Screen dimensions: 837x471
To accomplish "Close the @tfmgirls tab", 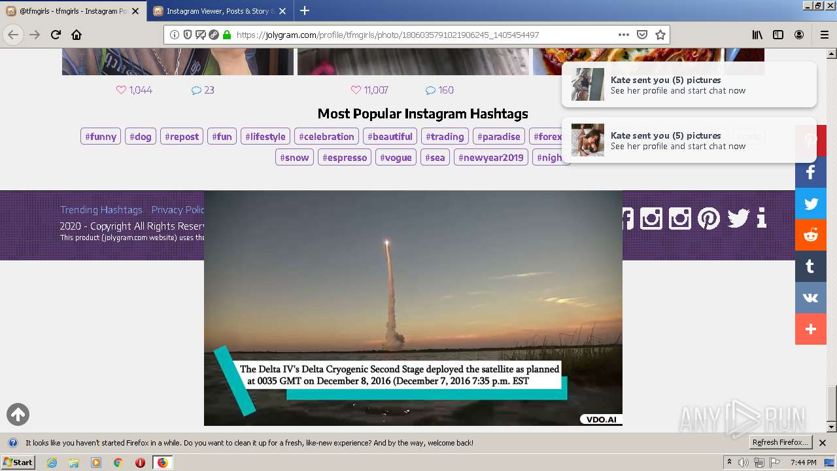I will click(x=135, y=11).
